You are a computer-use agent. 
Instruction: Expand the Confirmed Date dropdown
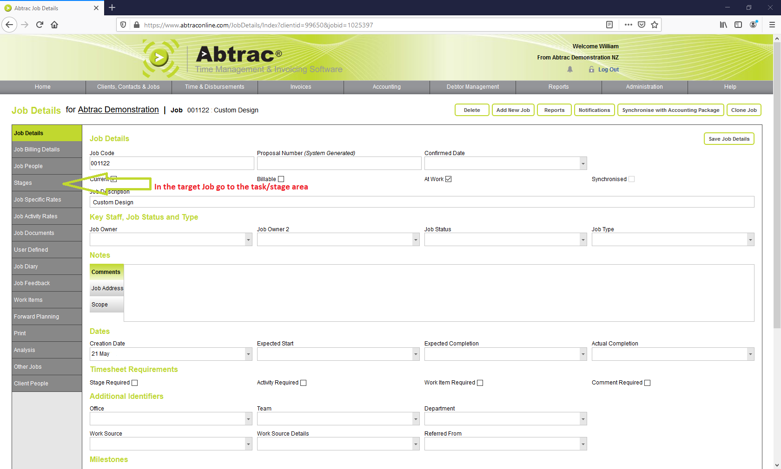pyautogui.click(x=583, y=163)
